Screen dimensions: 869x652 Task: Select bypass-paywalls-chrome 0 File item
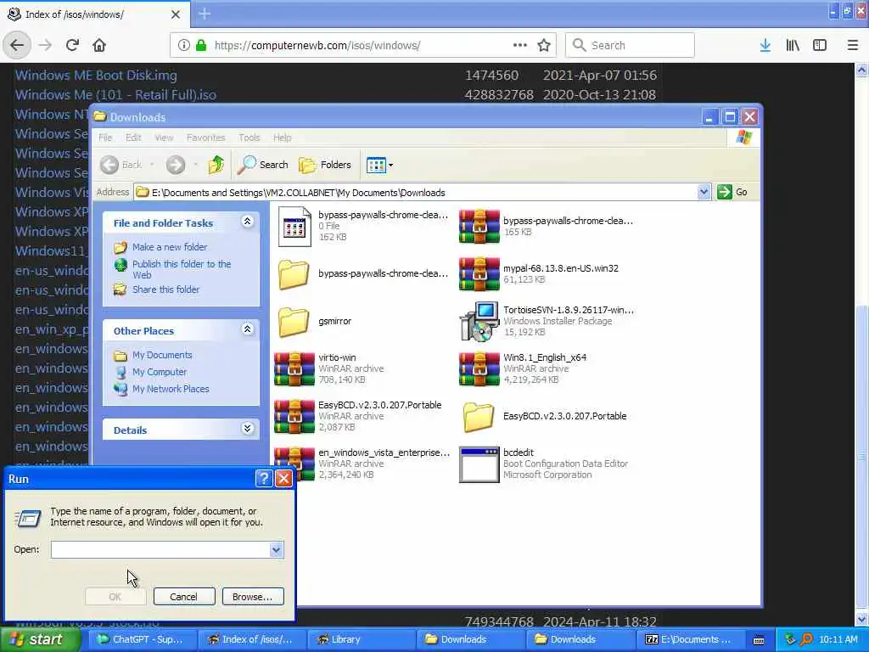[x=362, y=226]
